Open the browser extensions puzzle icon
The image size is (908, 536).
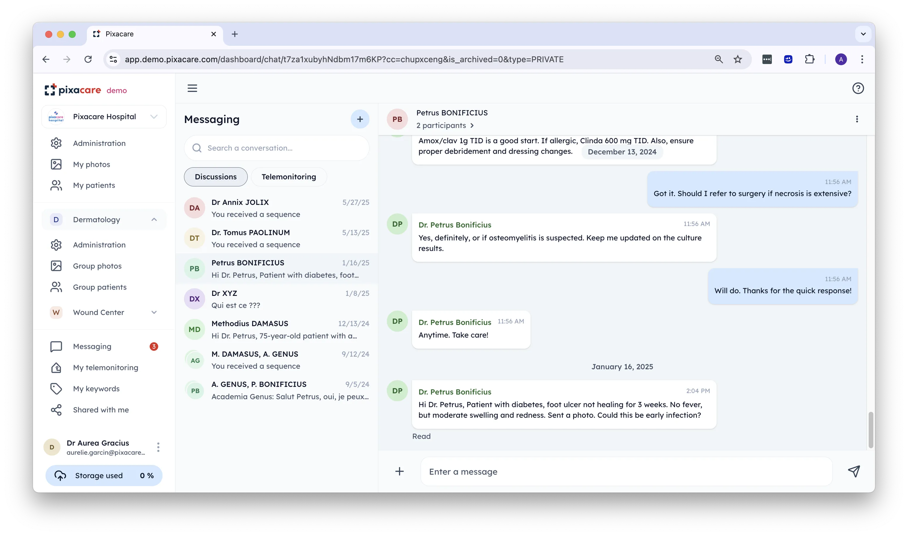(809, 59)
